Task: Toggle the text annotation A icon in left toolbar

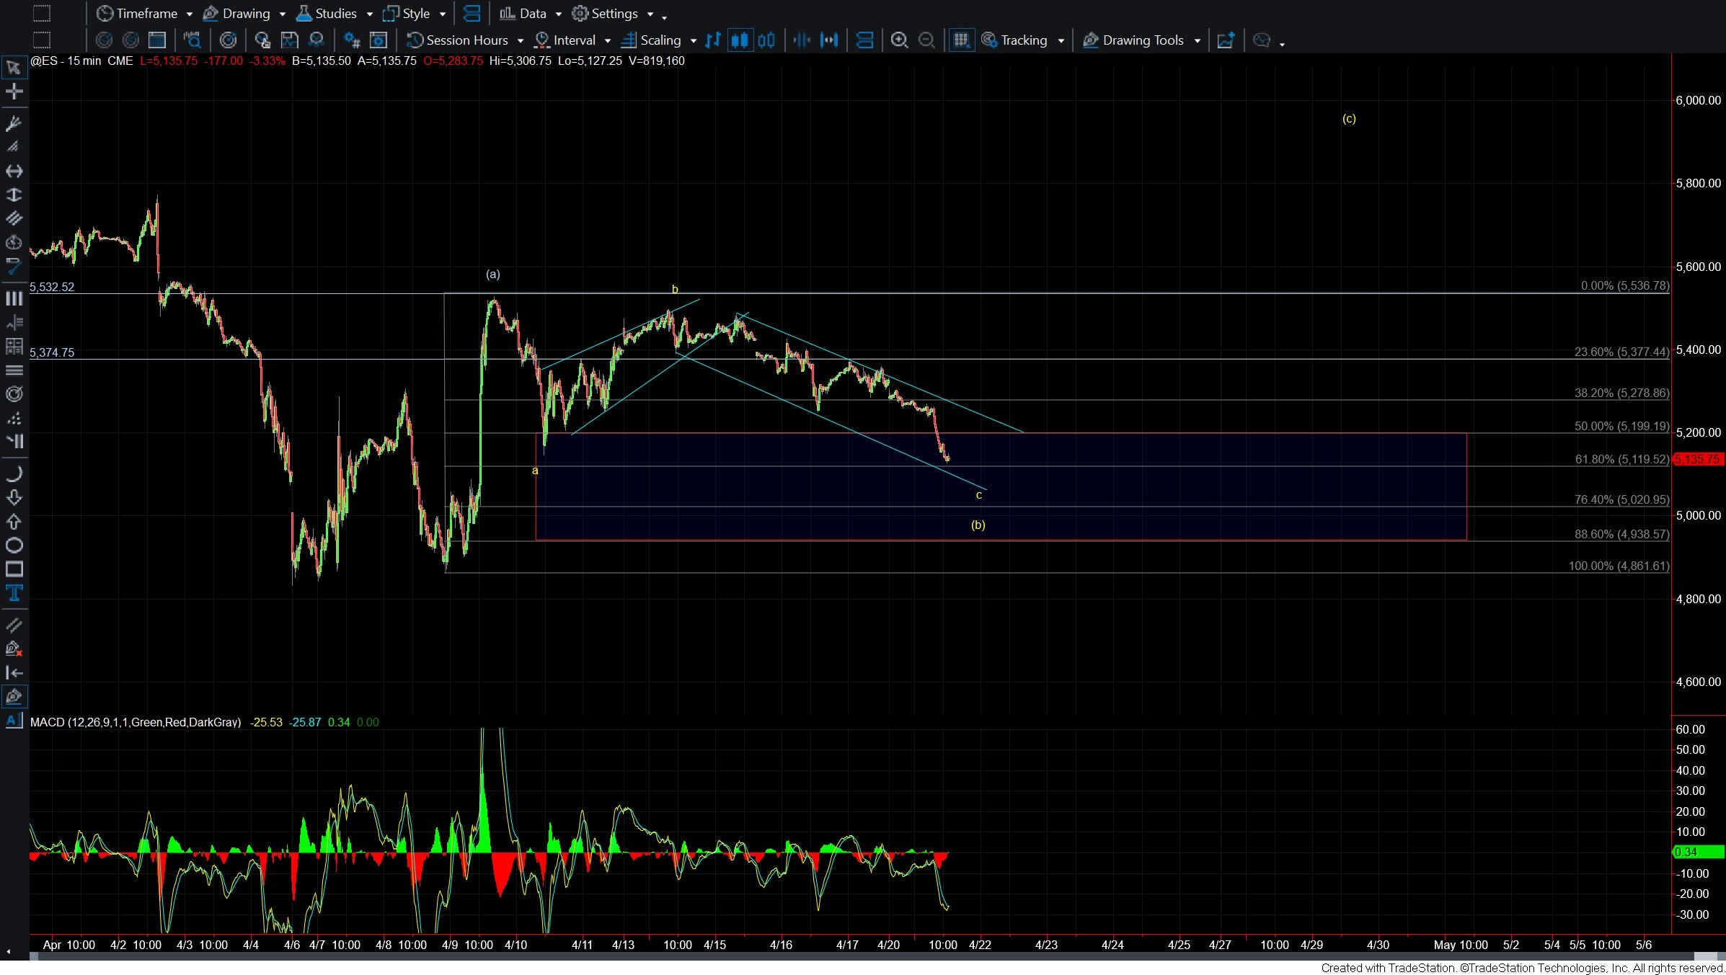Action: click(x=14, y=721)
